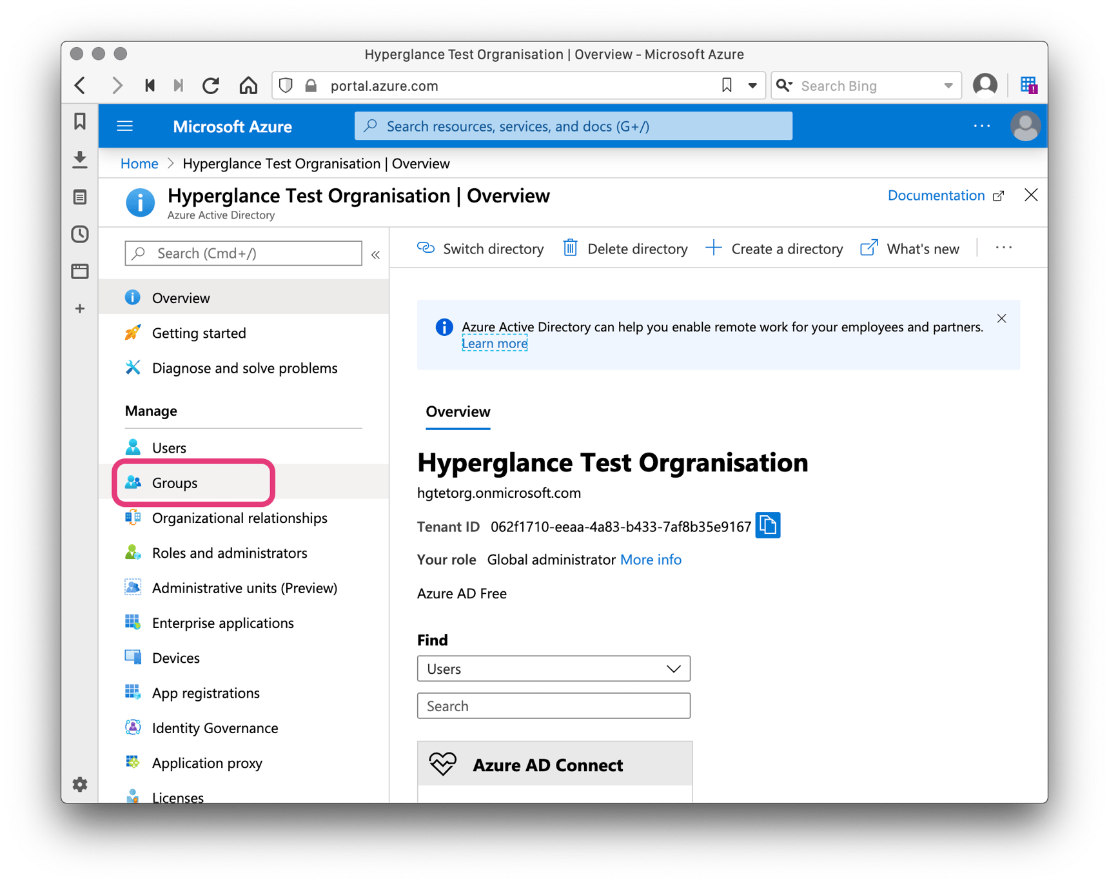Open Documentation link

[x=946, y=195]
